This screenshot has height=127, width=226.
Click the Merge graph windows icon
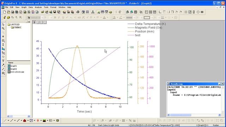155,12
